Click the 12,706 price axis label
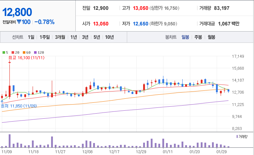 (238, 92)
